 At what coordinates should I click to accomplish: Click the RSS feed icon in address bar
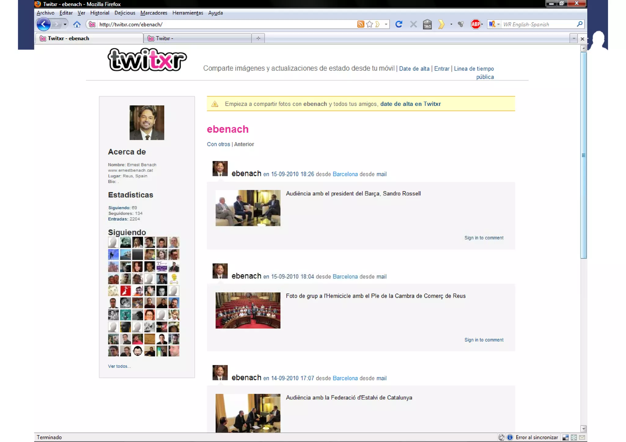[x=360, y=24]
